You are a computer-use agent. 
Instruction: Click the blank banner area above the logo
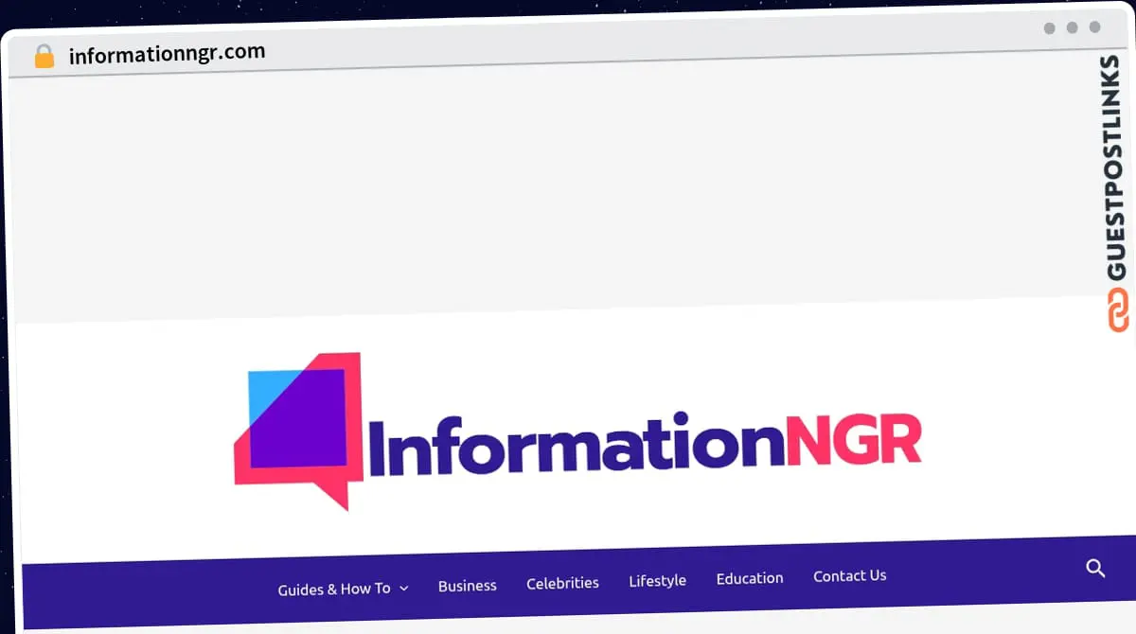coord(549,189)
